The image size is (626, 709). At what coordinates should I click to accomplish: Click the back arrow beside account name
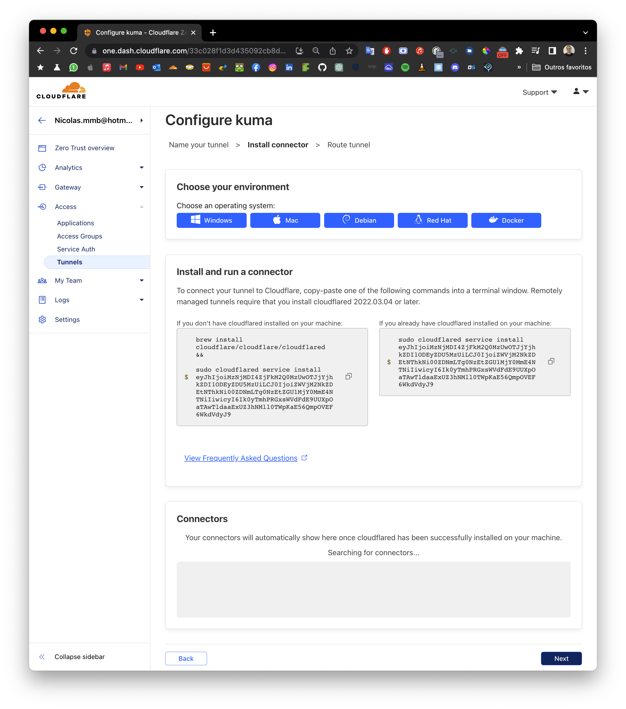coord(42,120)
